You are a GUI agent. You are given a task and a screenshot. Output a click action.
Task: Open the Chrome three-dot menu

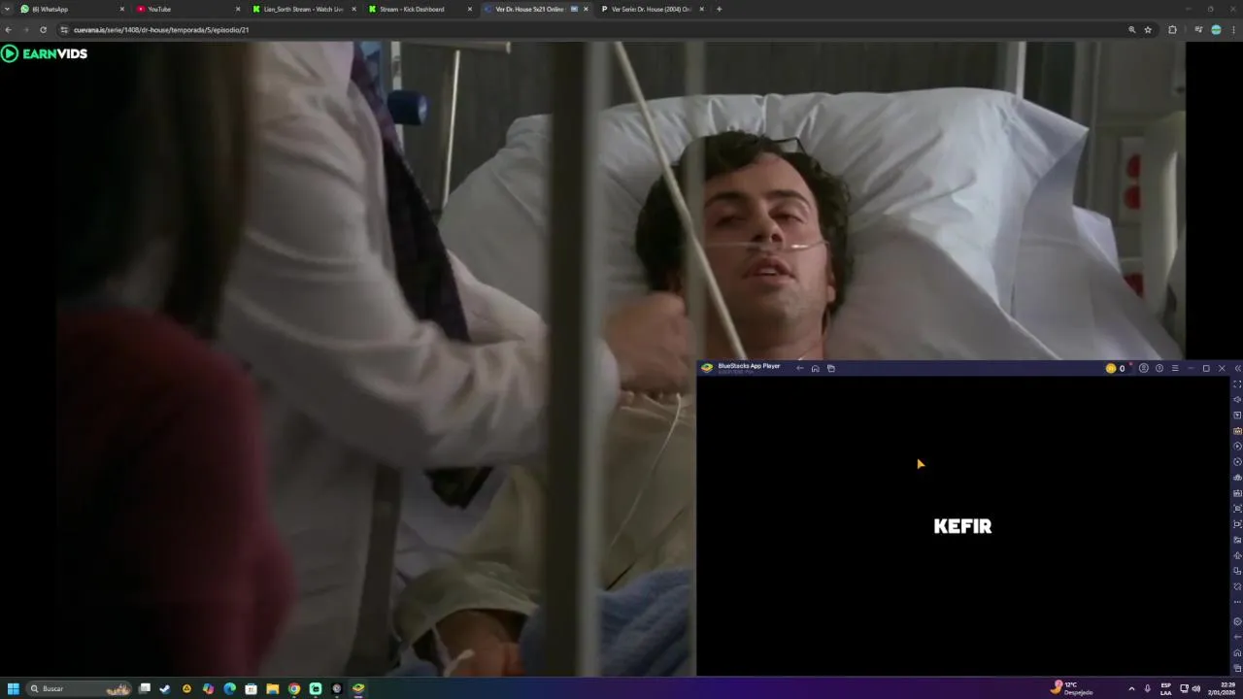click(1234, 30)
